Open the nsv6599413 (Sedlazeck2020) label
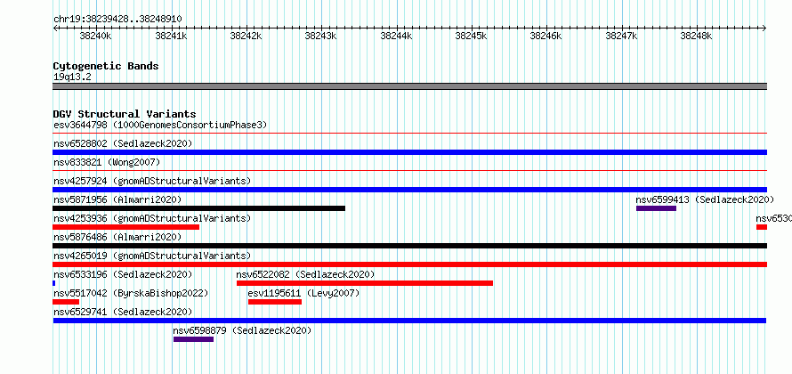The height and width of the screenshot is (374, 792). pos(705,199)
